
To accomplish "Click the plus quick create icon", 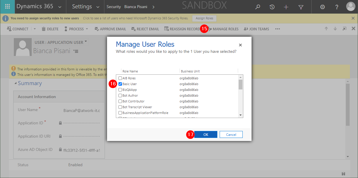I will (286, 7).
